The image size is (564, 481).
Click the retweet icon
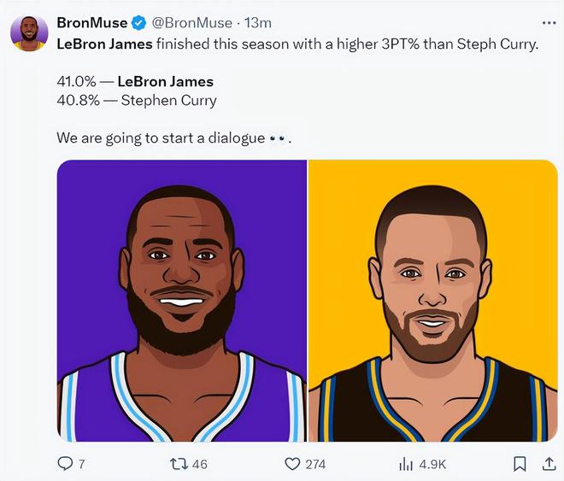pos(179,464)
